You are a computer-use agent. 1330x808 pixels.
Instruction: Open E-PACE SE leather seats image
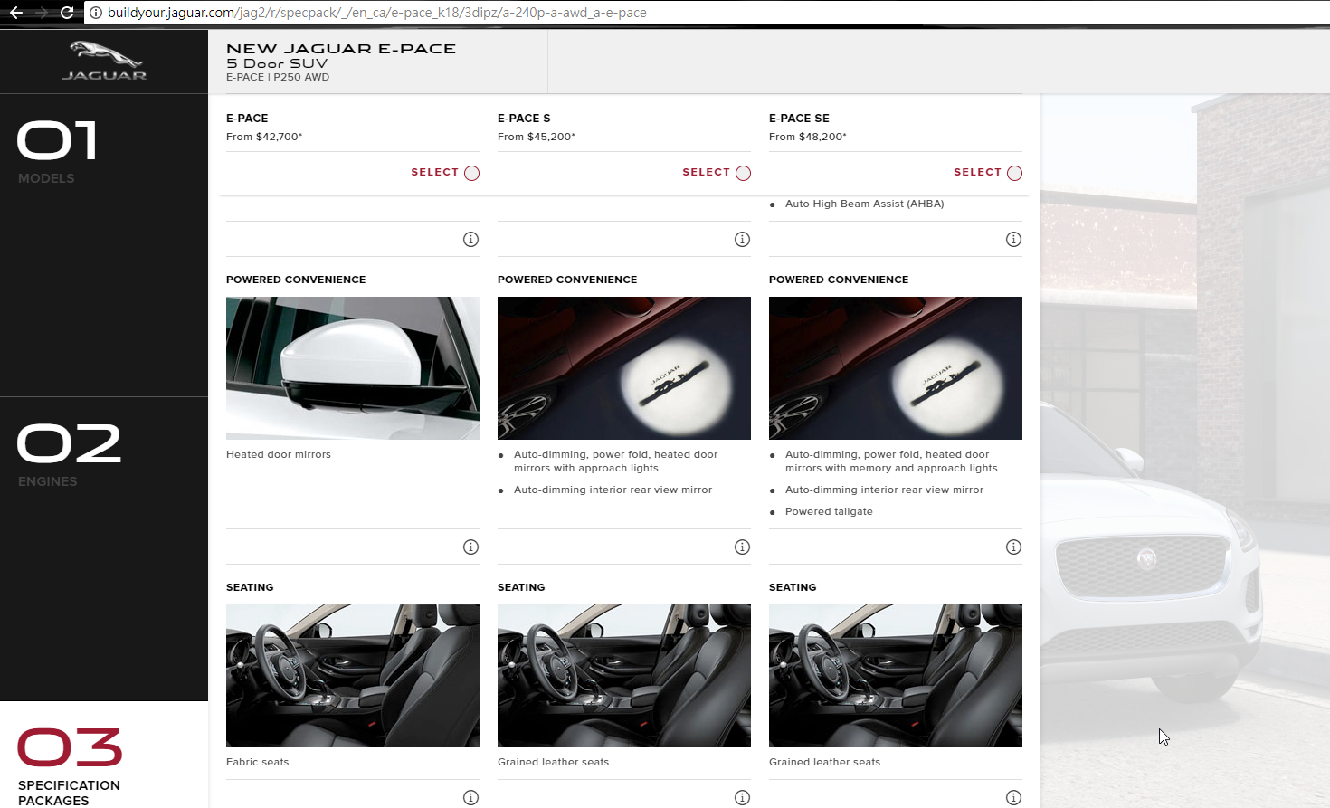click(896, 676)
